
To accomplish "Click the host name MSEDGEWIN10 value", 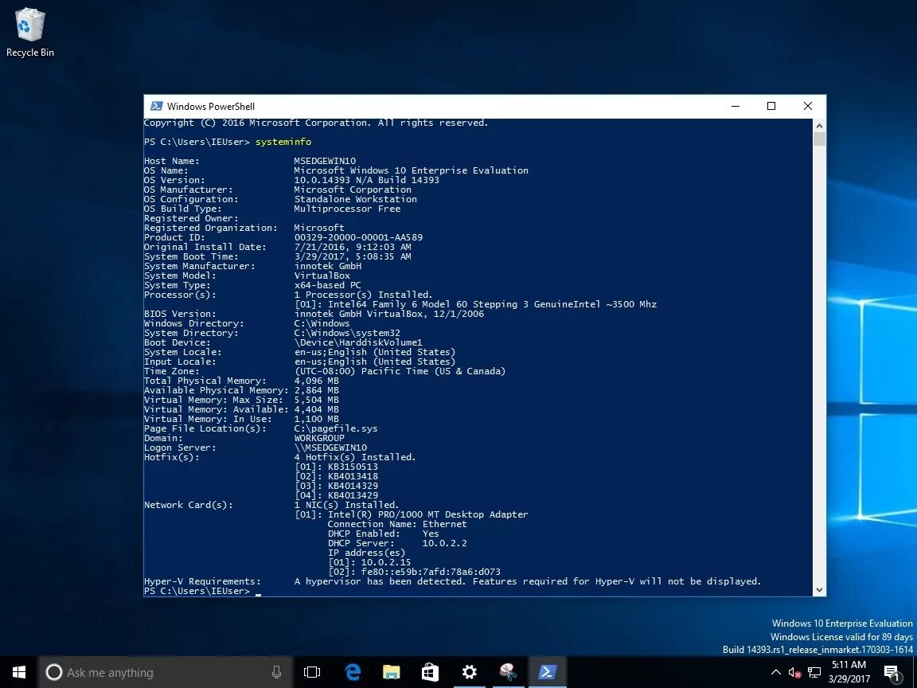I will (x=325, y=161).
